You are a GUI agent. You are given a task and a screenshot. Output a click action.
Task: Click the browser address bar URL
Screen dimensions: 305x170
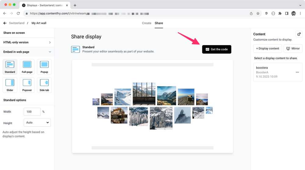click(89, 14)
